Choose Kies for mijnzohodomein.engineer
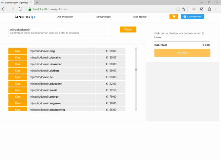This screenshot has width=221, height=160. [x=18, y=103]
